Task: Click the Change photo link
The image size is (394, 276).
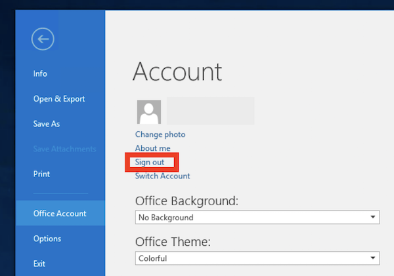Action: pos(160,134)
